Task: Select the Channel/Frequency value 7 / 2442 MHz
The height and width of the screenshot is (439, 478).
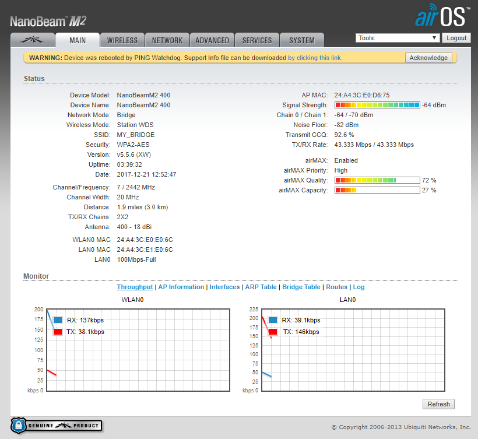Action: (136, 187)
